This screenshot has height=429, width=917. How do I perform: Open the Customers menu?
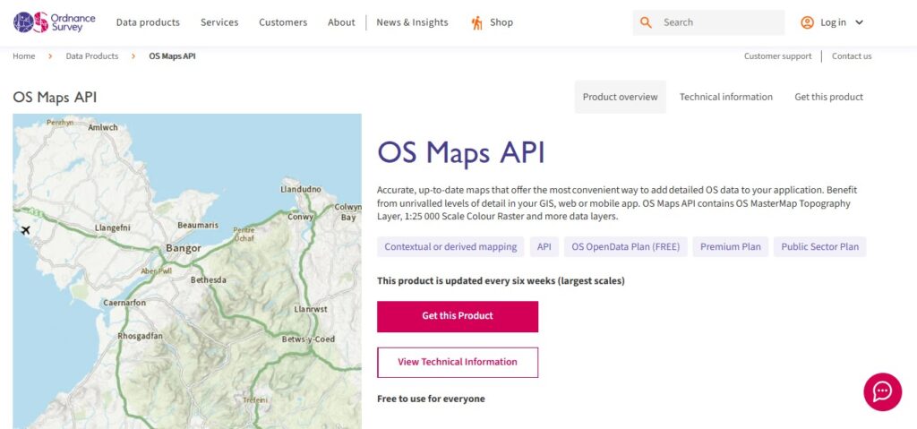tap(283, 22)
